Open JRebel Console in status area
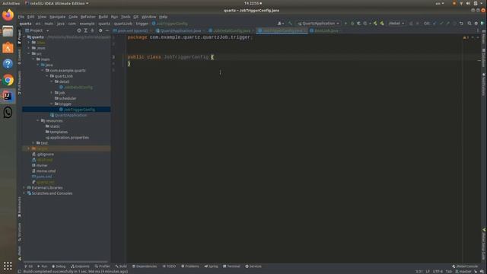This screenshot has width=487, height=274. [465, 266]
